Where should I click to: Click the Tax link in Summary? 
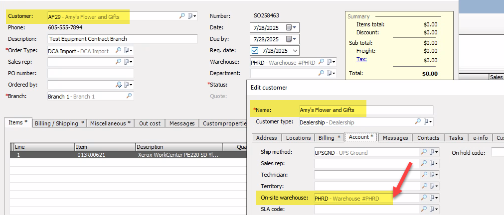point(361,59)
